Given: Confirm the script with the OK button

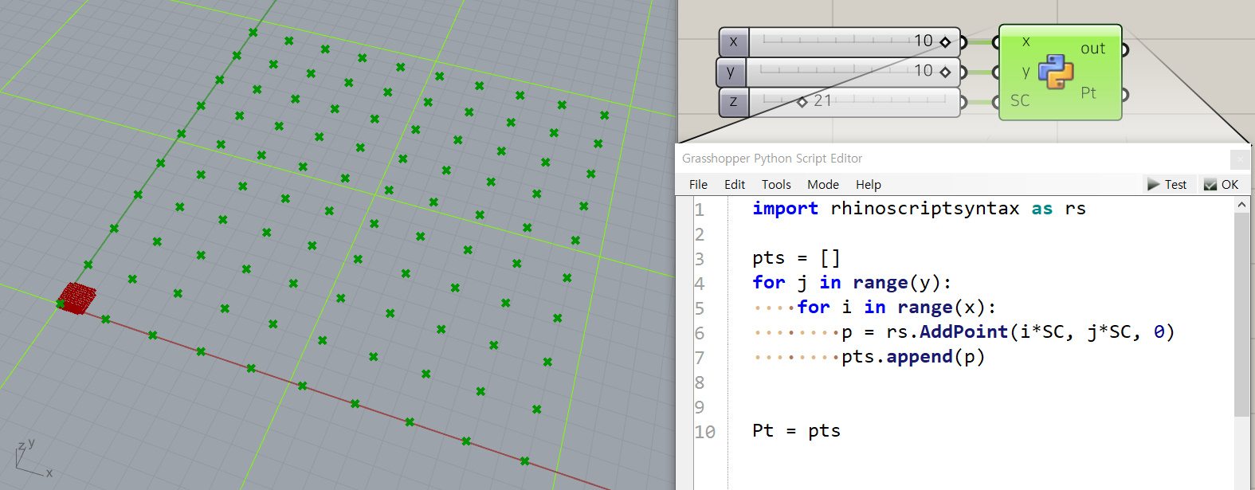Looking at the screenshot, I should tap(1221, 184).
